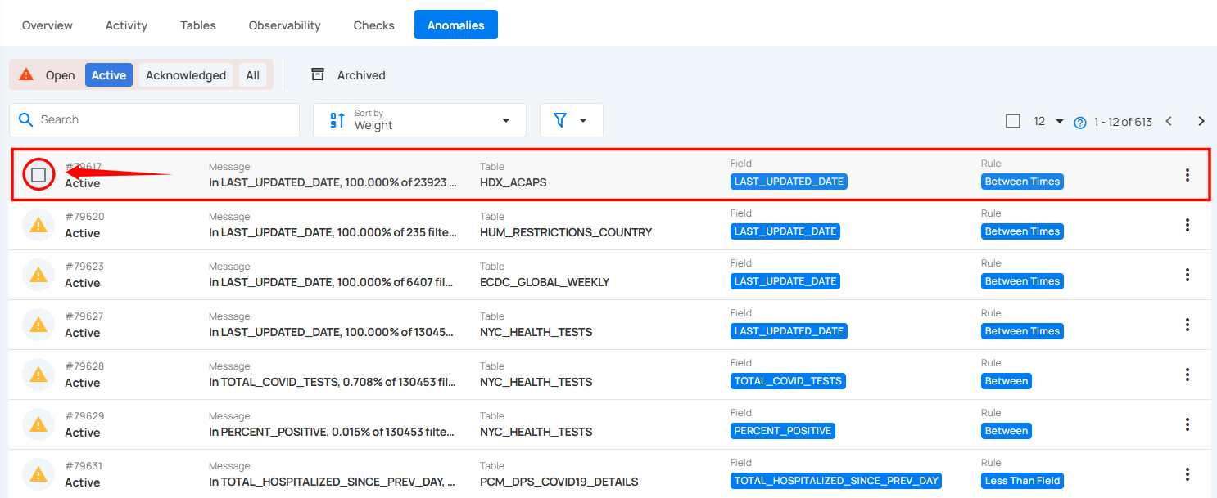1217x498 pixels.
Task: Open the page size 12 dropdown
Action: coord(1048,121)
